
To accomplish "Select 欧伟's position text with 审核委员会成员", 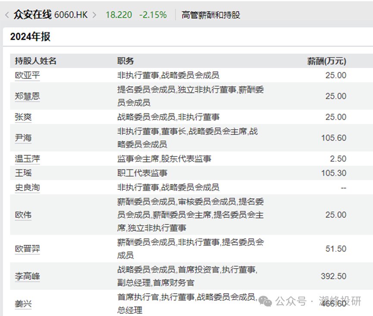I will 190,215.
